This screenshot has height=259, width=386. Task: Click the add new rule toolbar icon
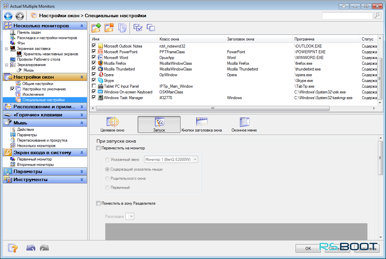click(x=96, y=28)
